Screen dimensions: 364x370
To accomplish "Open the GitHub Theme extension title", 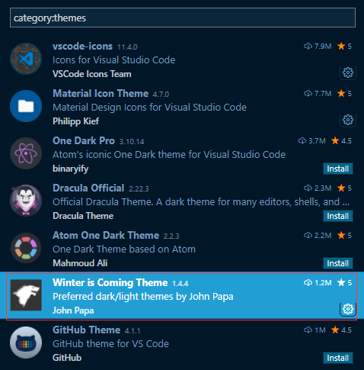I will (x=86, y=330).
